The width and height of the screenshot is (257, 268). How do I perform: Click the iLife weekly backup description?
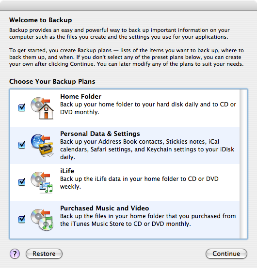139,183
